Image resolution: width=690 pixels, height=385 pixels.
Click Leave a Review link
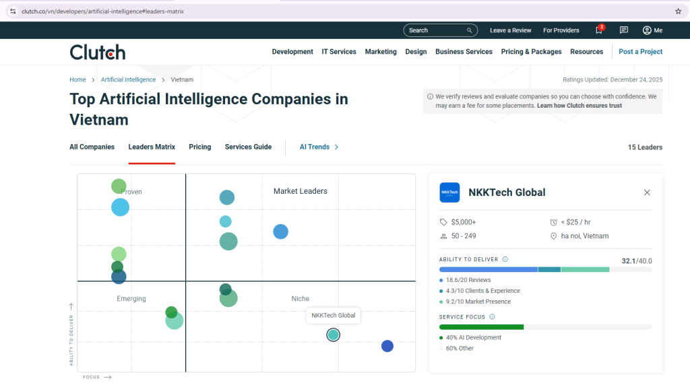[510, 30]
